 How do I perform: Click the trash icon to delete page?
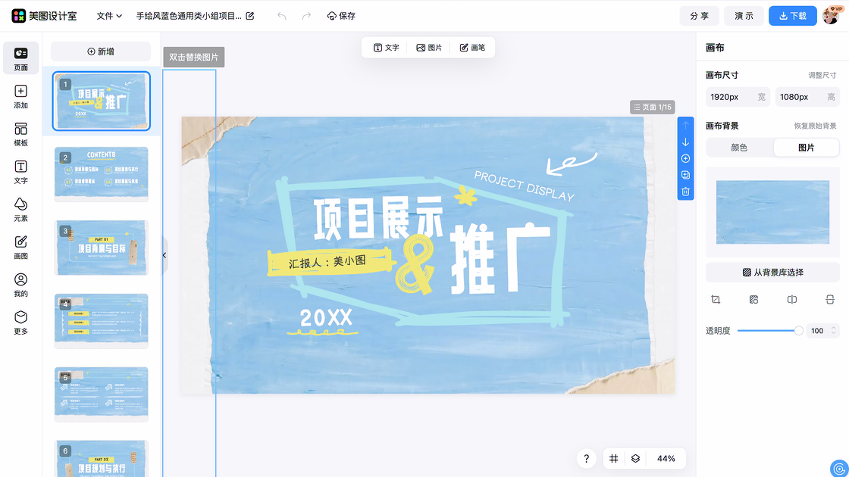click(x=685, y=192)
